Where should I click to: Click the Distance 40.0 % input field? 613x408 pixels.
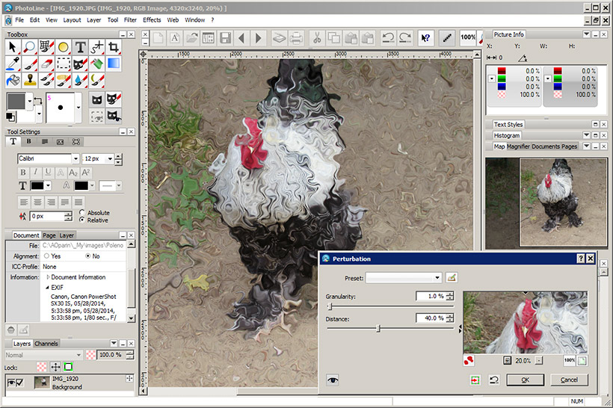(431, 318)
